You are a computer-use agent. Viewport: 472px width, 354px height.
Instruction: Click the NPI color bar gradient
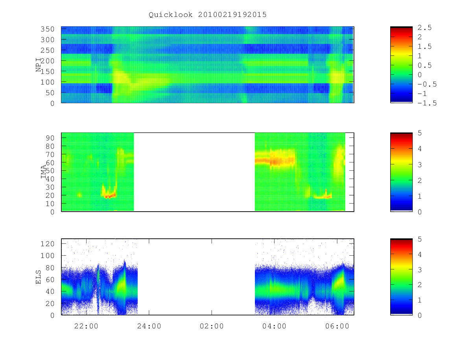coord(401,65)
